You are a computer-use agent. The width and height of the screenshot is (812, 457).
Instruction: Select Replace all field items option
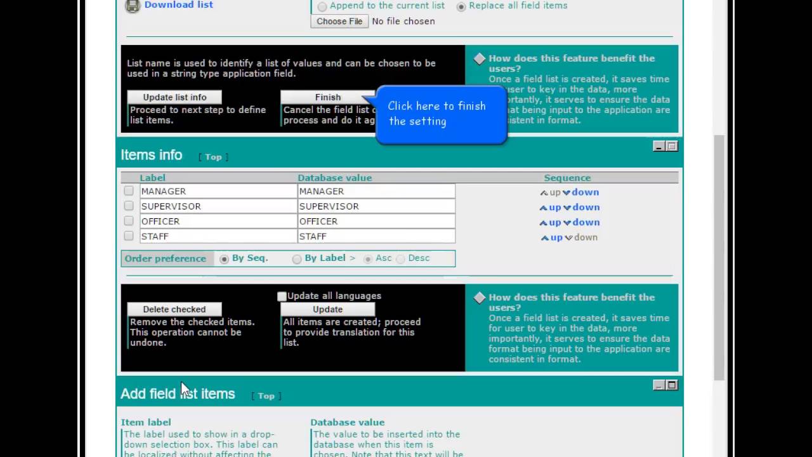click(461, 6)
